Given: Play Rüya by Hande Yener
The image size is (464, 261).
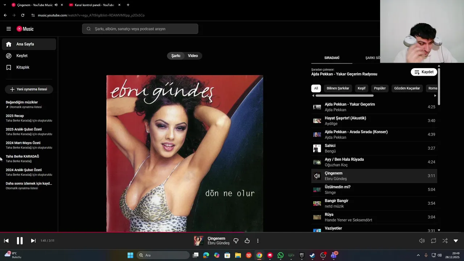Looking at the screenshot, I should point(374,217).
